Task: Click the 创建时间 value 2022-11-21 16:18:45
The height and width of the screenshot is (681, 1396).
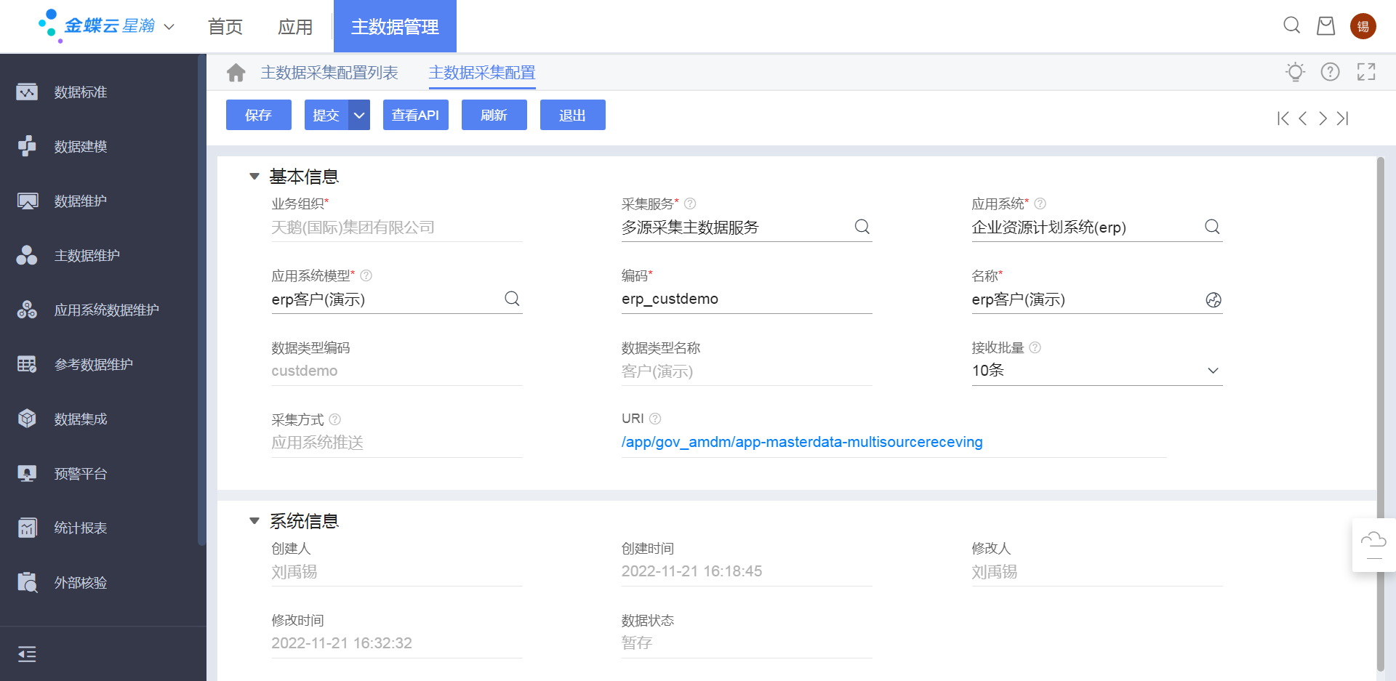Action: click(x=691, y=571)
